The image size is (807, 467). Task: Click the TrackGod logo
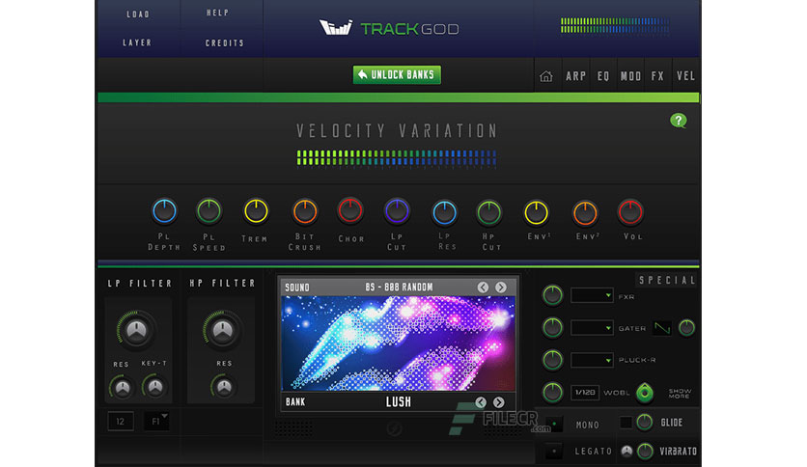click(x=389, y=28)
